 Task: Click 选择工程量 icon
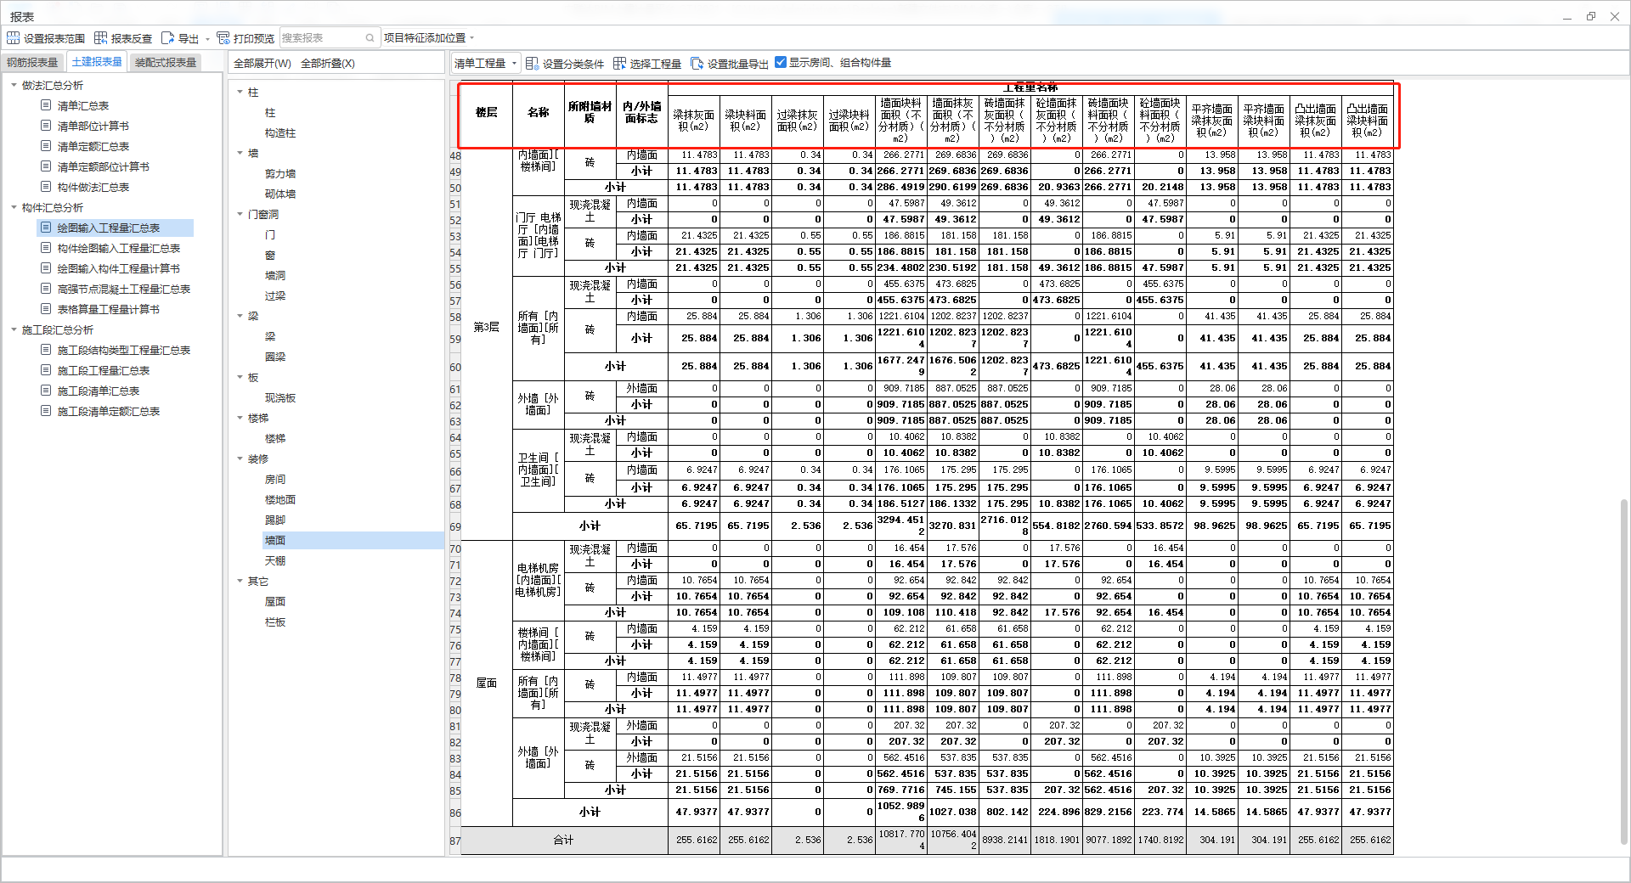click(x=619, y=64)
